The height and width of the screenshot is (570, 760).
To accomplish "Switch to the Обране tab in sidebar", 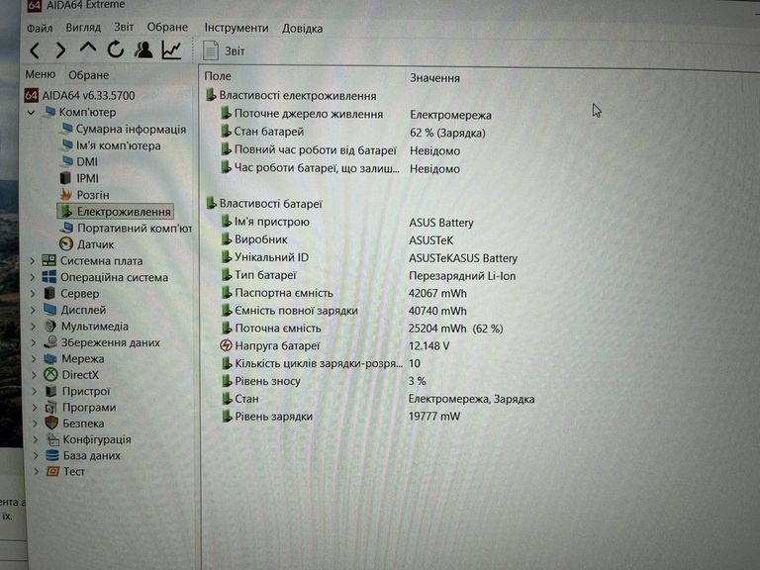I will 88,75.
